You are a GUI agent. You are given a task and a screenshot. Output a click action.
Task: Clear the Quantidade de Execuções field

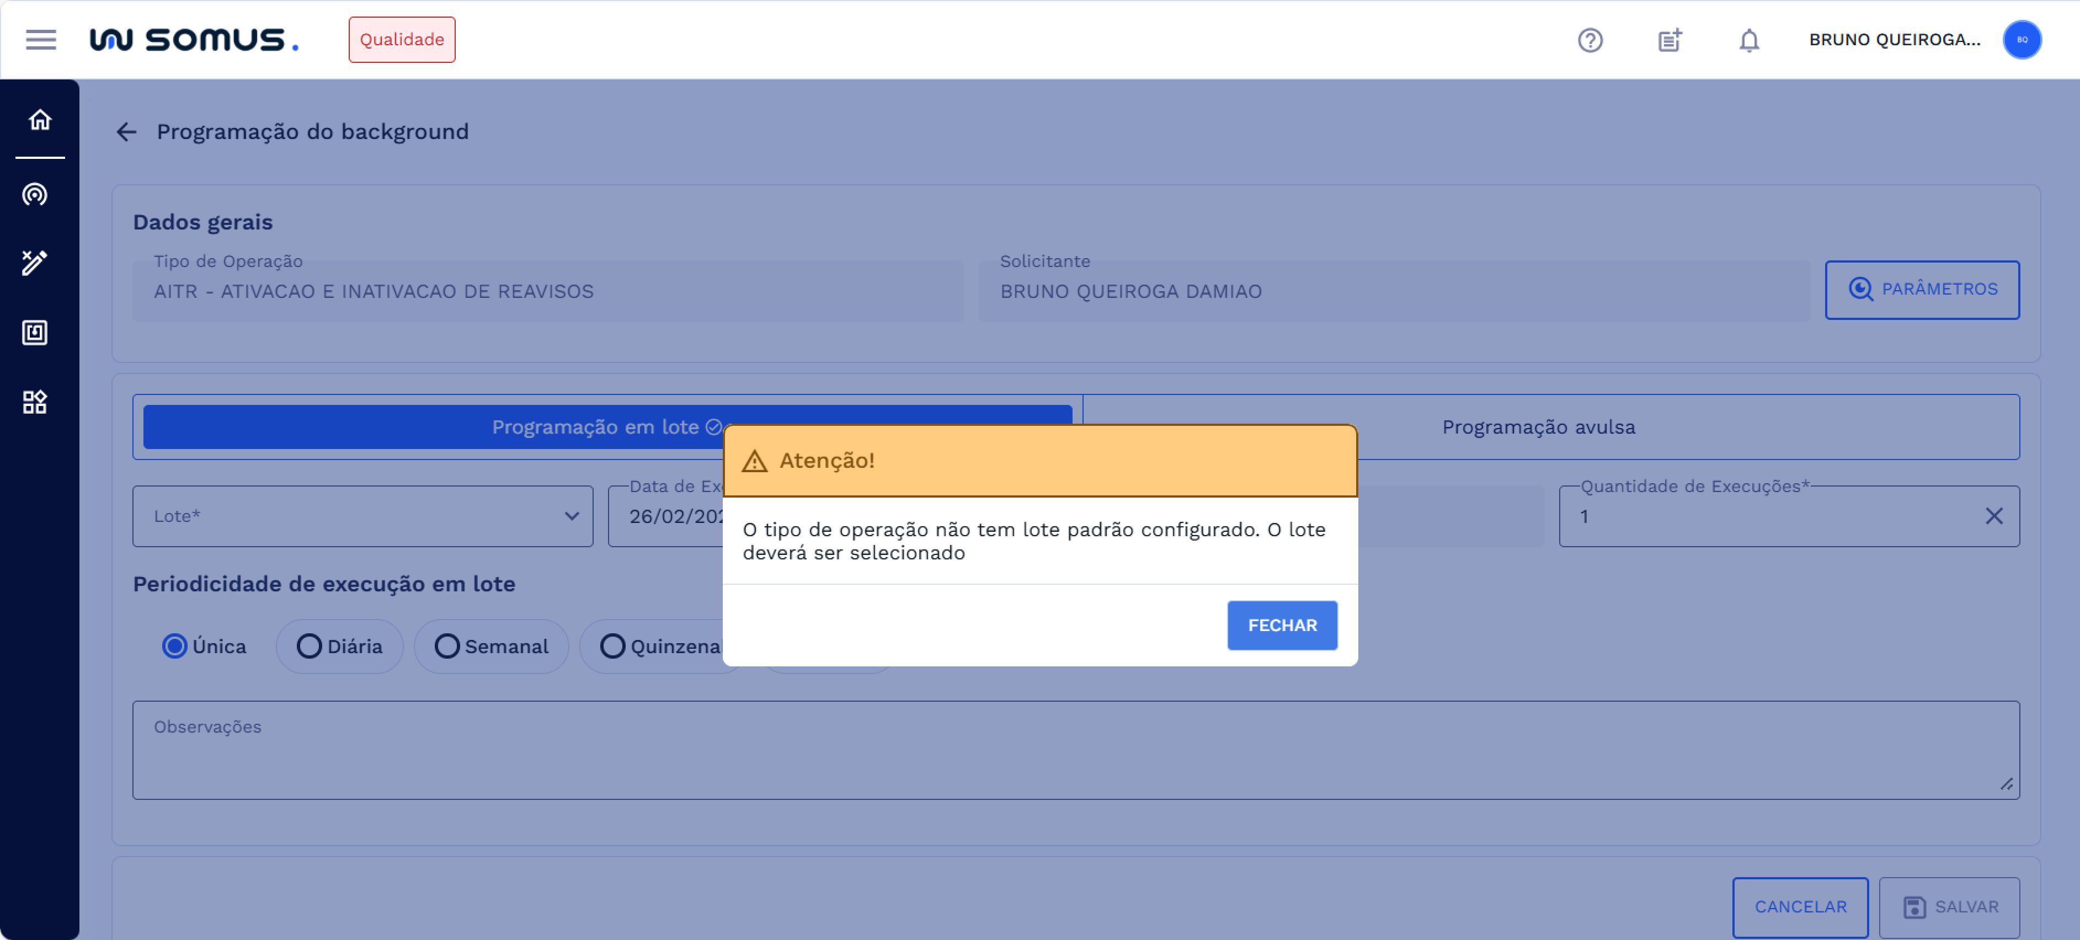click(1993, 516)
